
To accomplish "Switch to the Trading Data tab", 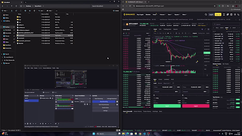I will (x=167, y=29).
